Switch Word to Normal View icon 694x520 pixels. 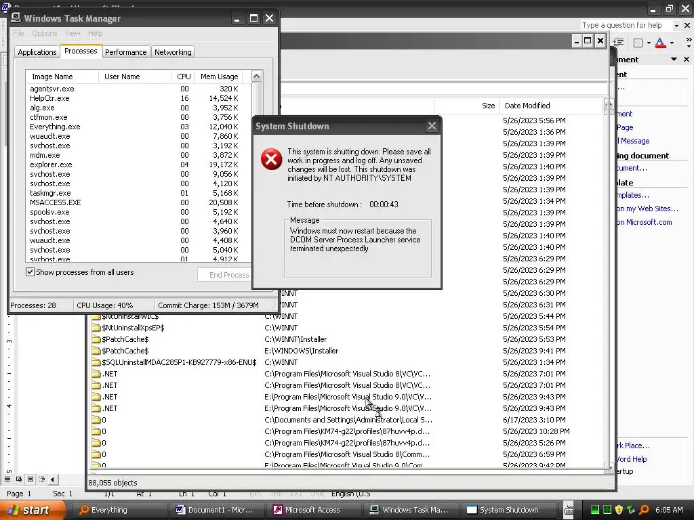[x=7, y=479]
